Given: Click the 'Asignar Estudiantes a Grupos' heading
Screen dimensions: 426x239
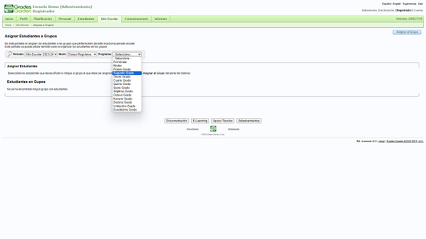Looking at the screenshot, I should 31,36.
